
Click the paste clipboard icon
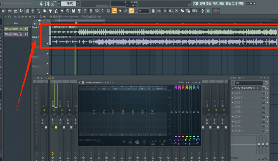click(x=188, y=11)
